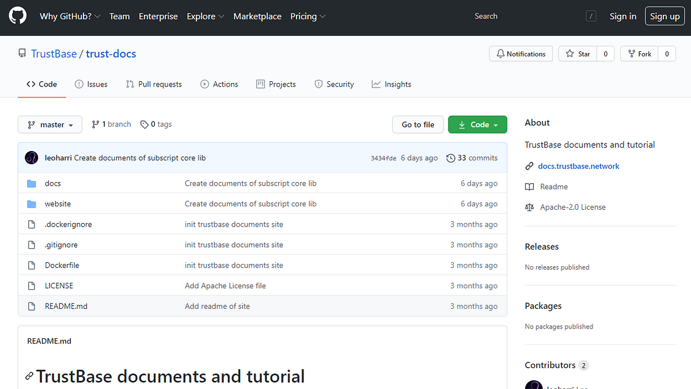Switch to the Actions tab
The height and width of the screenshot is (389, 691).
pos(219,84)
